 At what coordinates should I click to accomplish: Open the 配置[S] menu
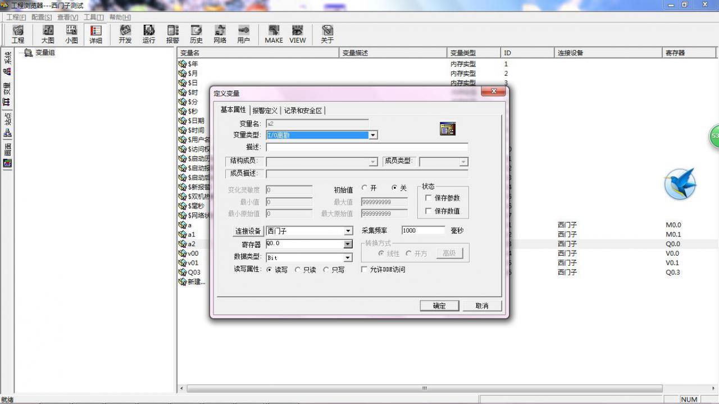42,17
